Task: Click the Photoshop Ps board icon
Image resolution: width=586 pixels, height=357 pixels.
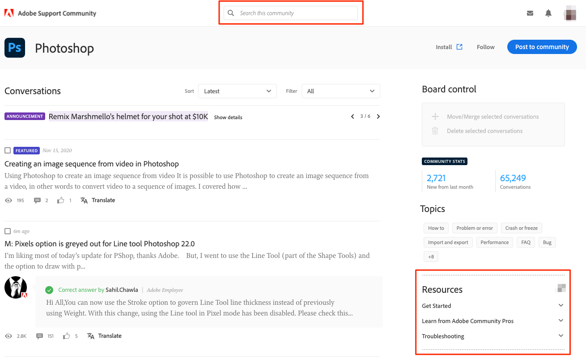Action: pyautogui.click(x=14, y=48)
